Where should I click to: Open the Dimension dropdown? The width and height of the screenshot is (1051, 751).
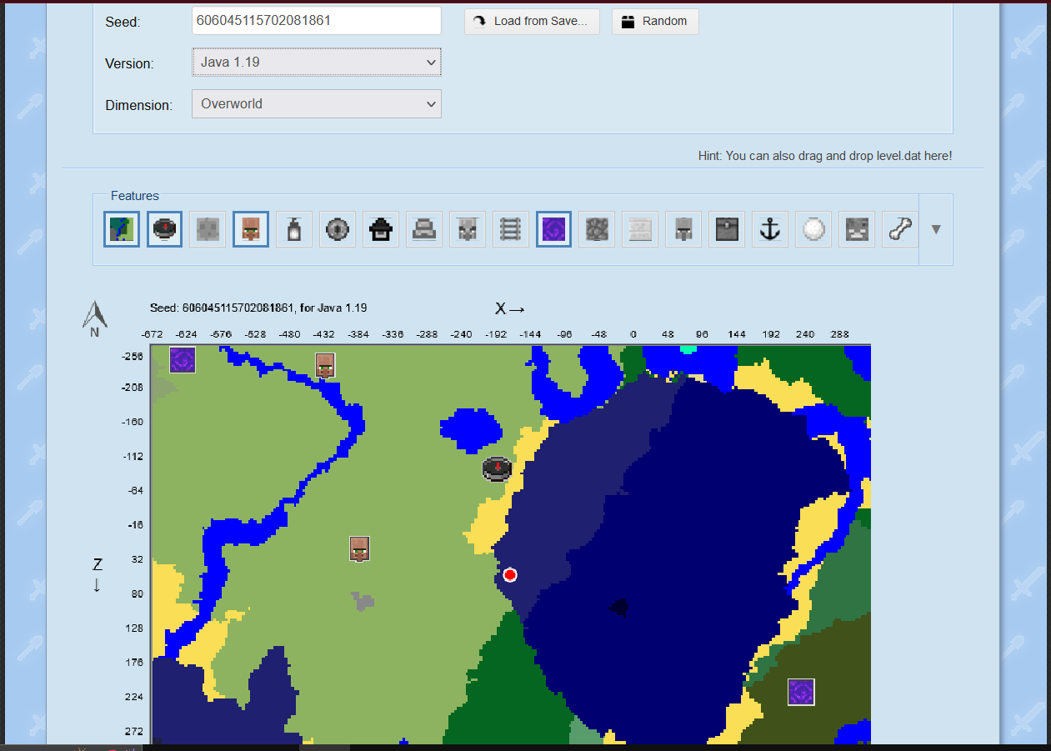pos(316,104)
